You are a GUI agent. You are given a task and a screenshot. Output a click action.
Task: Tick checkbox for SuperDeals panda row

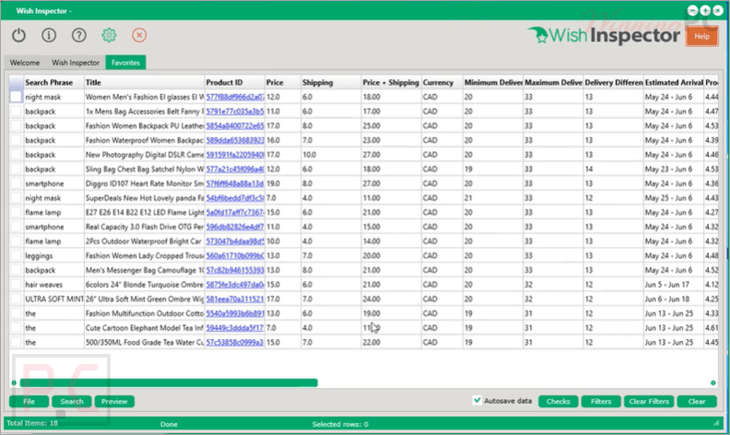pyautogui.click(x=16, y=198)
